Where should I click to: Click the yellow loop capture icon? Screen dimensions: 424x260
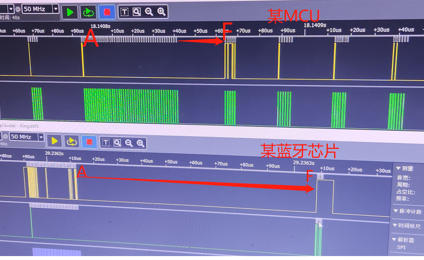(71, 142)
